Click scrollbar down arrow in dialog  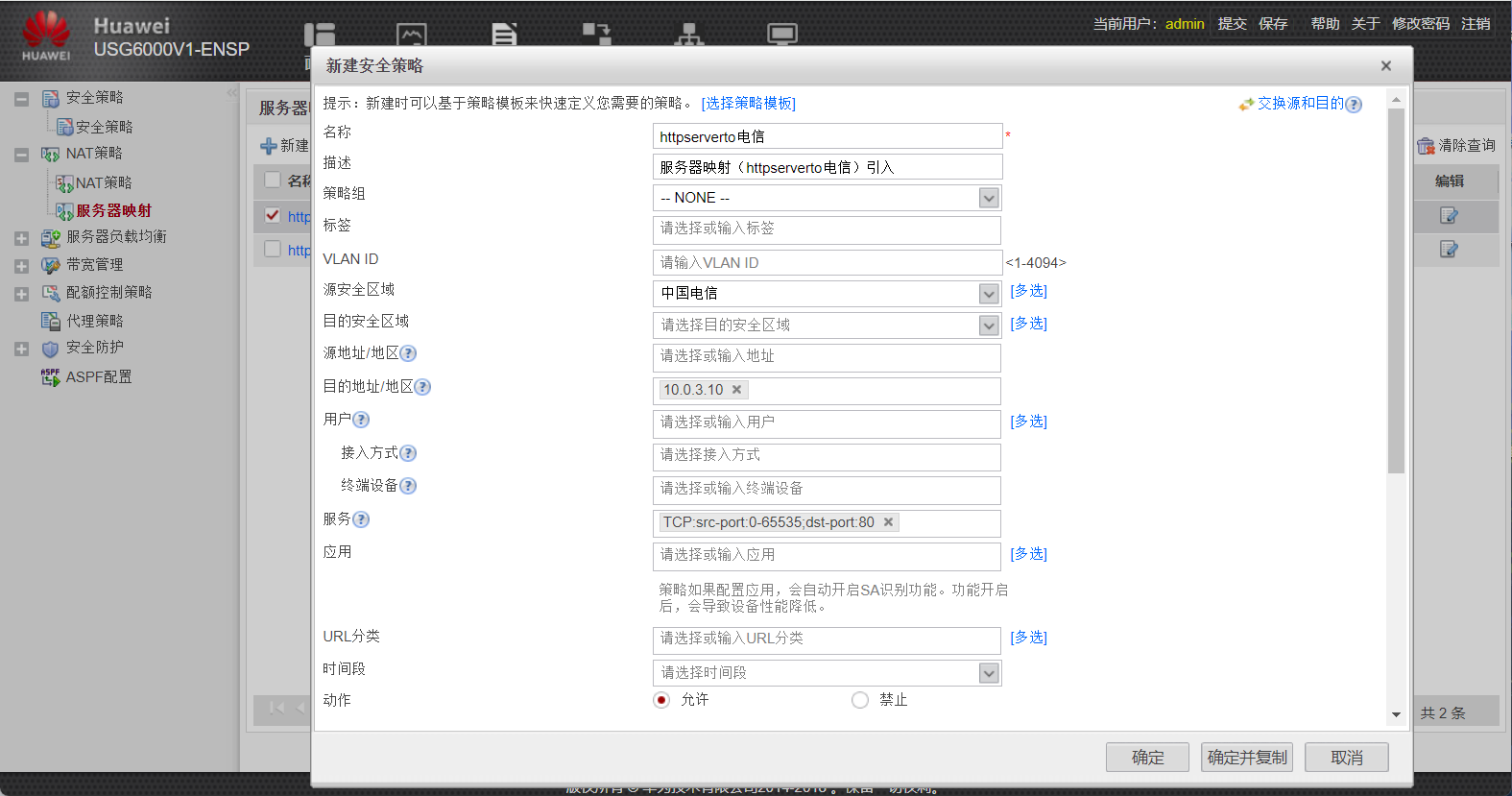pyautogui.click(x=1396, y=715)
